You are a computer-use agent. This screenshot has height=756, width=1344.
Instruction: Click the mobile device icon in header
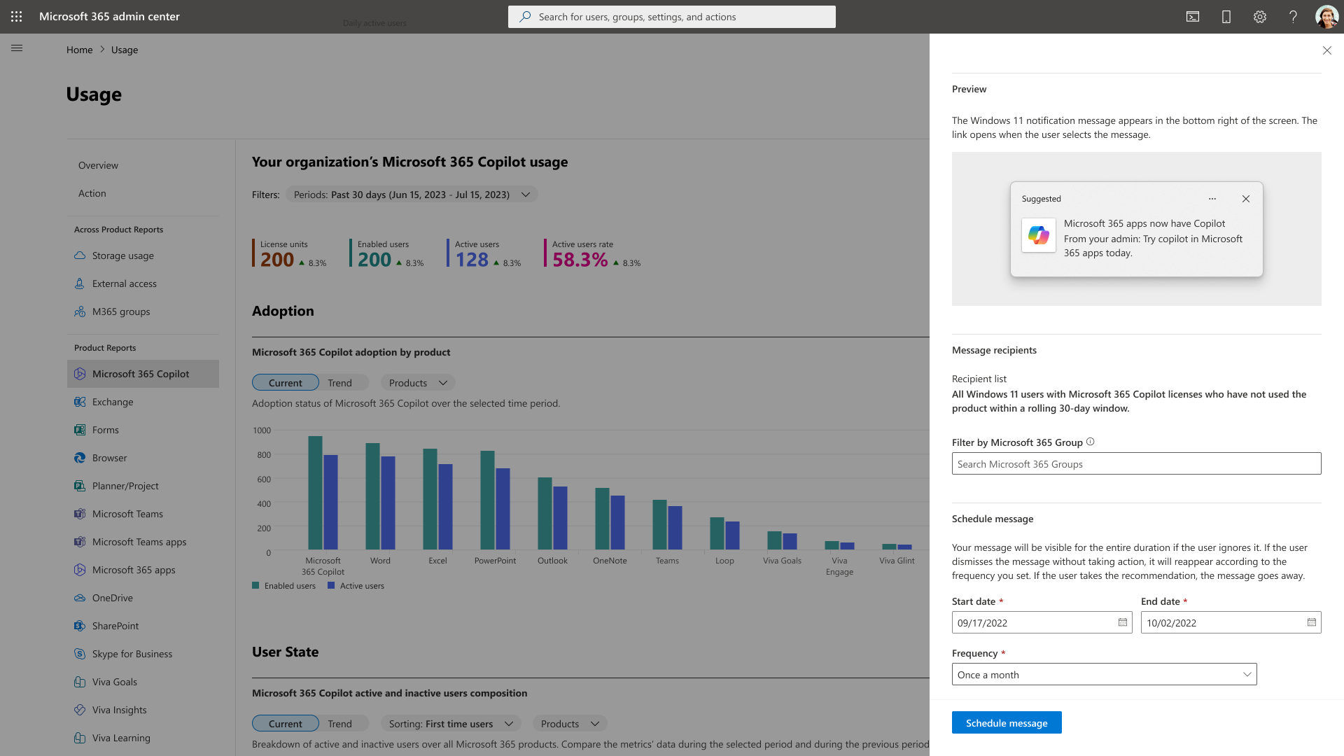pyautogui.click(x=1226, y=17)
